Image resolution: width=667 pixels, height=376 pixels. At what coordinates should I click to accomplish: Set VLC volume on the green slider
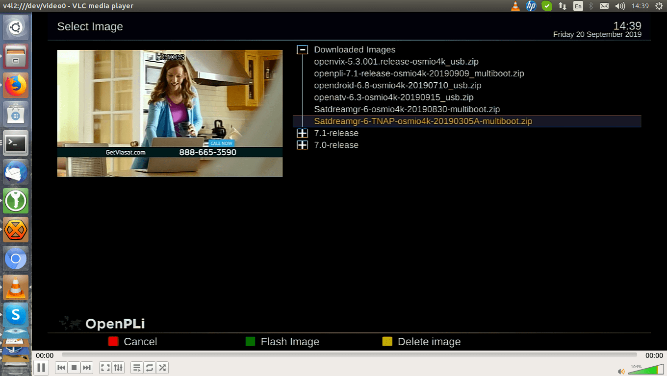[x=646, y=370]
